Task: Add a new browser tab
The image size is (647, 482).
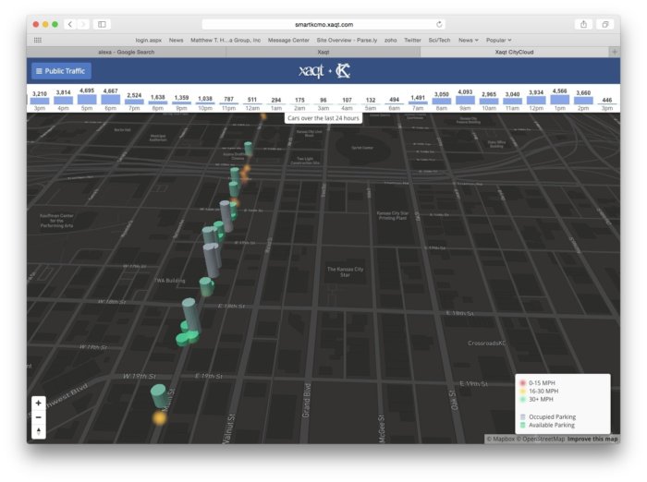Action: [x=614, y=53]
